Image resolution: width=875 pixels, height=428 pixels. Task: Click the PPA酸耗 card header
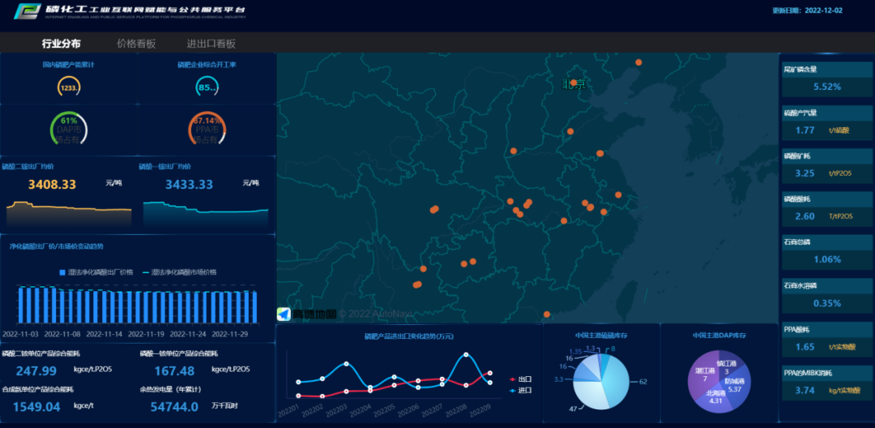[x=827, y=329]
